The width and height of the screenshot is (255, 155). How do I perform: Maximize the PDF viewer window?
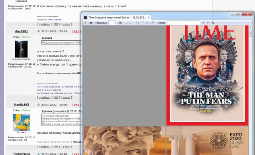(x=239, y=14)
